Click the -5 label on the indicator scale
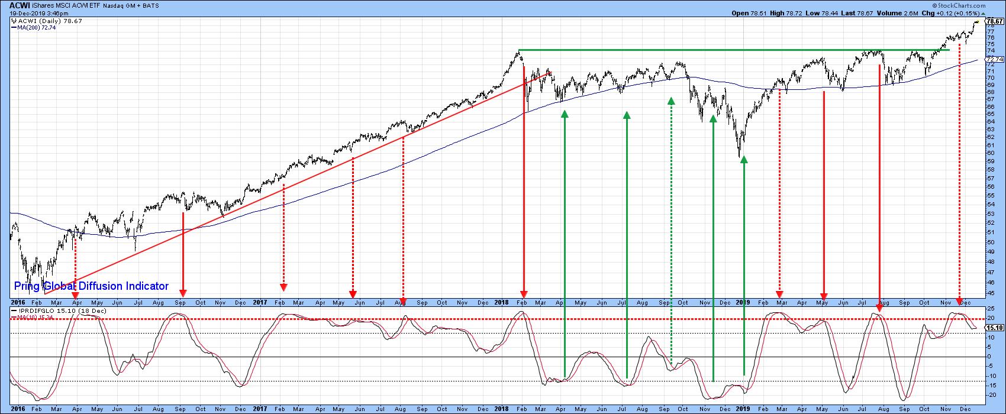Image resolution: width=1006 pixels, height=414 pixels. pos(990,366)
